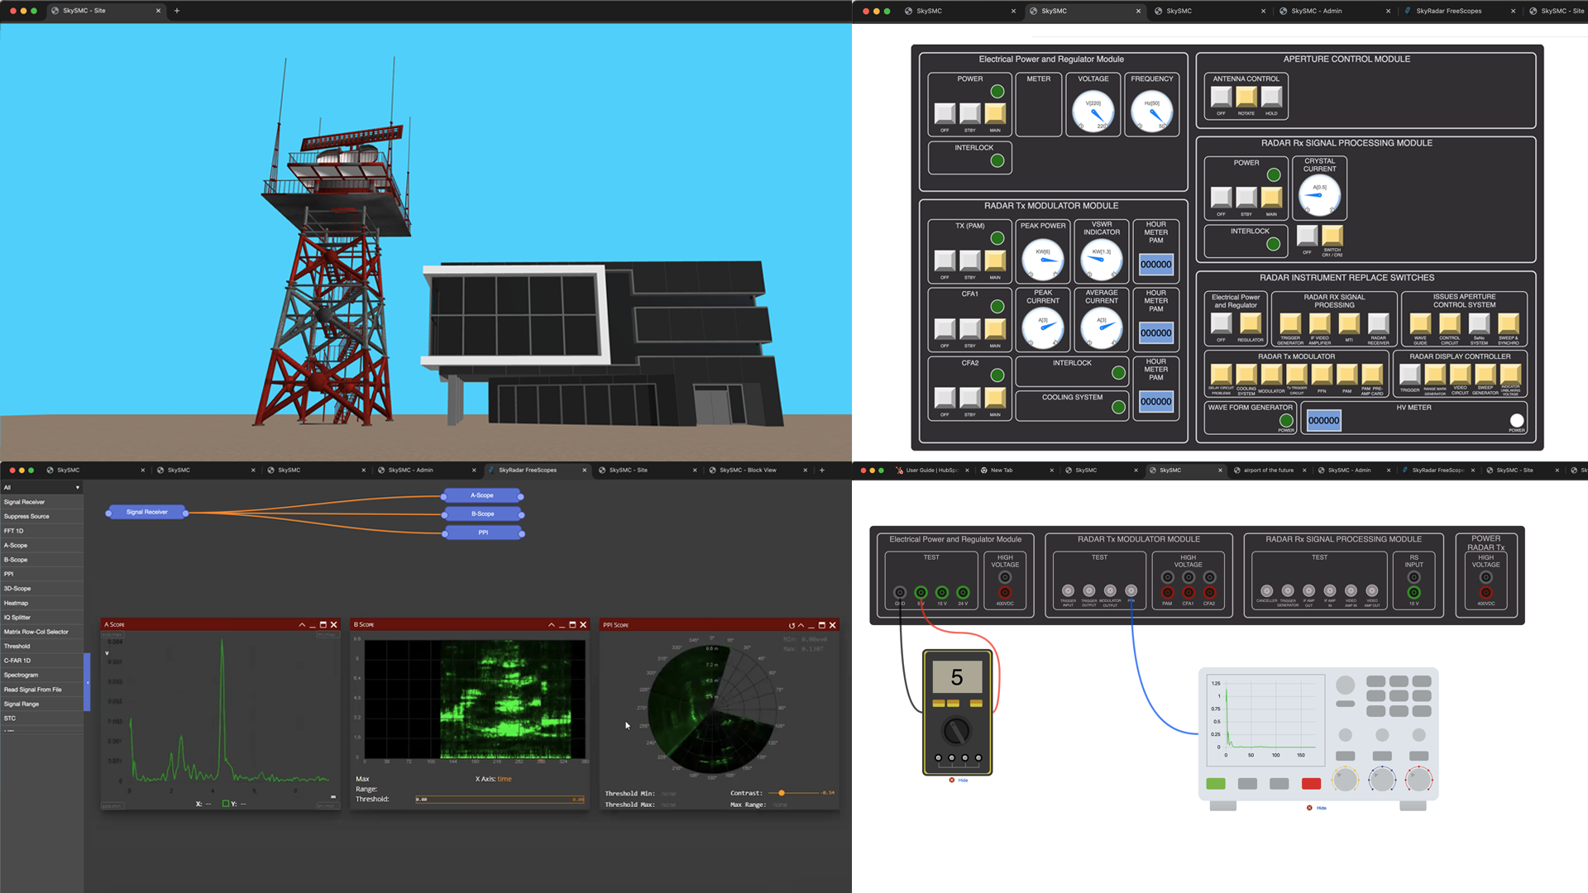The width and height of the screenshot is (1588, 893).
Task: Hide the multimeter using its red X icon
Action: click(951, 780)
